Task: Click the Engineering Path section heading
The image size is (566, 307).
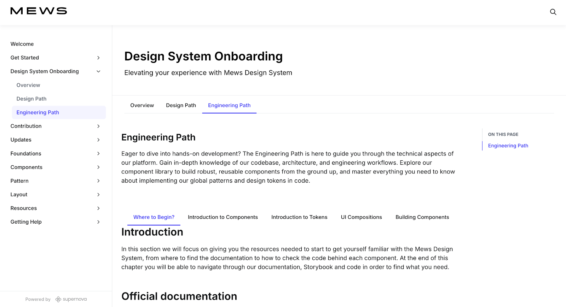Action: point(158,137)
